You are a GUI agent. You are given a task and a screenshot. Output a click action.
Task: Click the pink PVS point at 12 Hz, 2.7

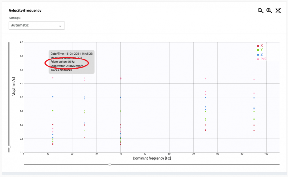[x=53, y=78]
